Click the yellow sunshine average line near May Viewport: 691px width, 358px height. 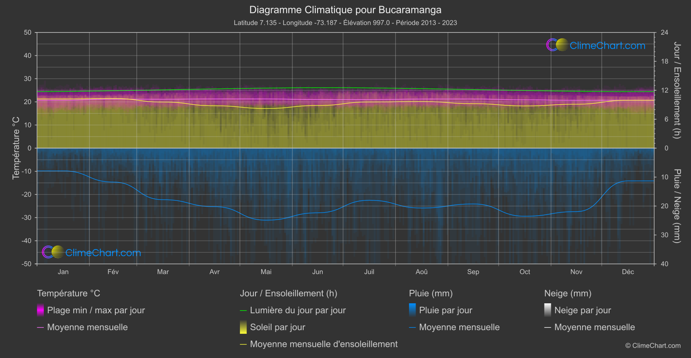(266, 108)
